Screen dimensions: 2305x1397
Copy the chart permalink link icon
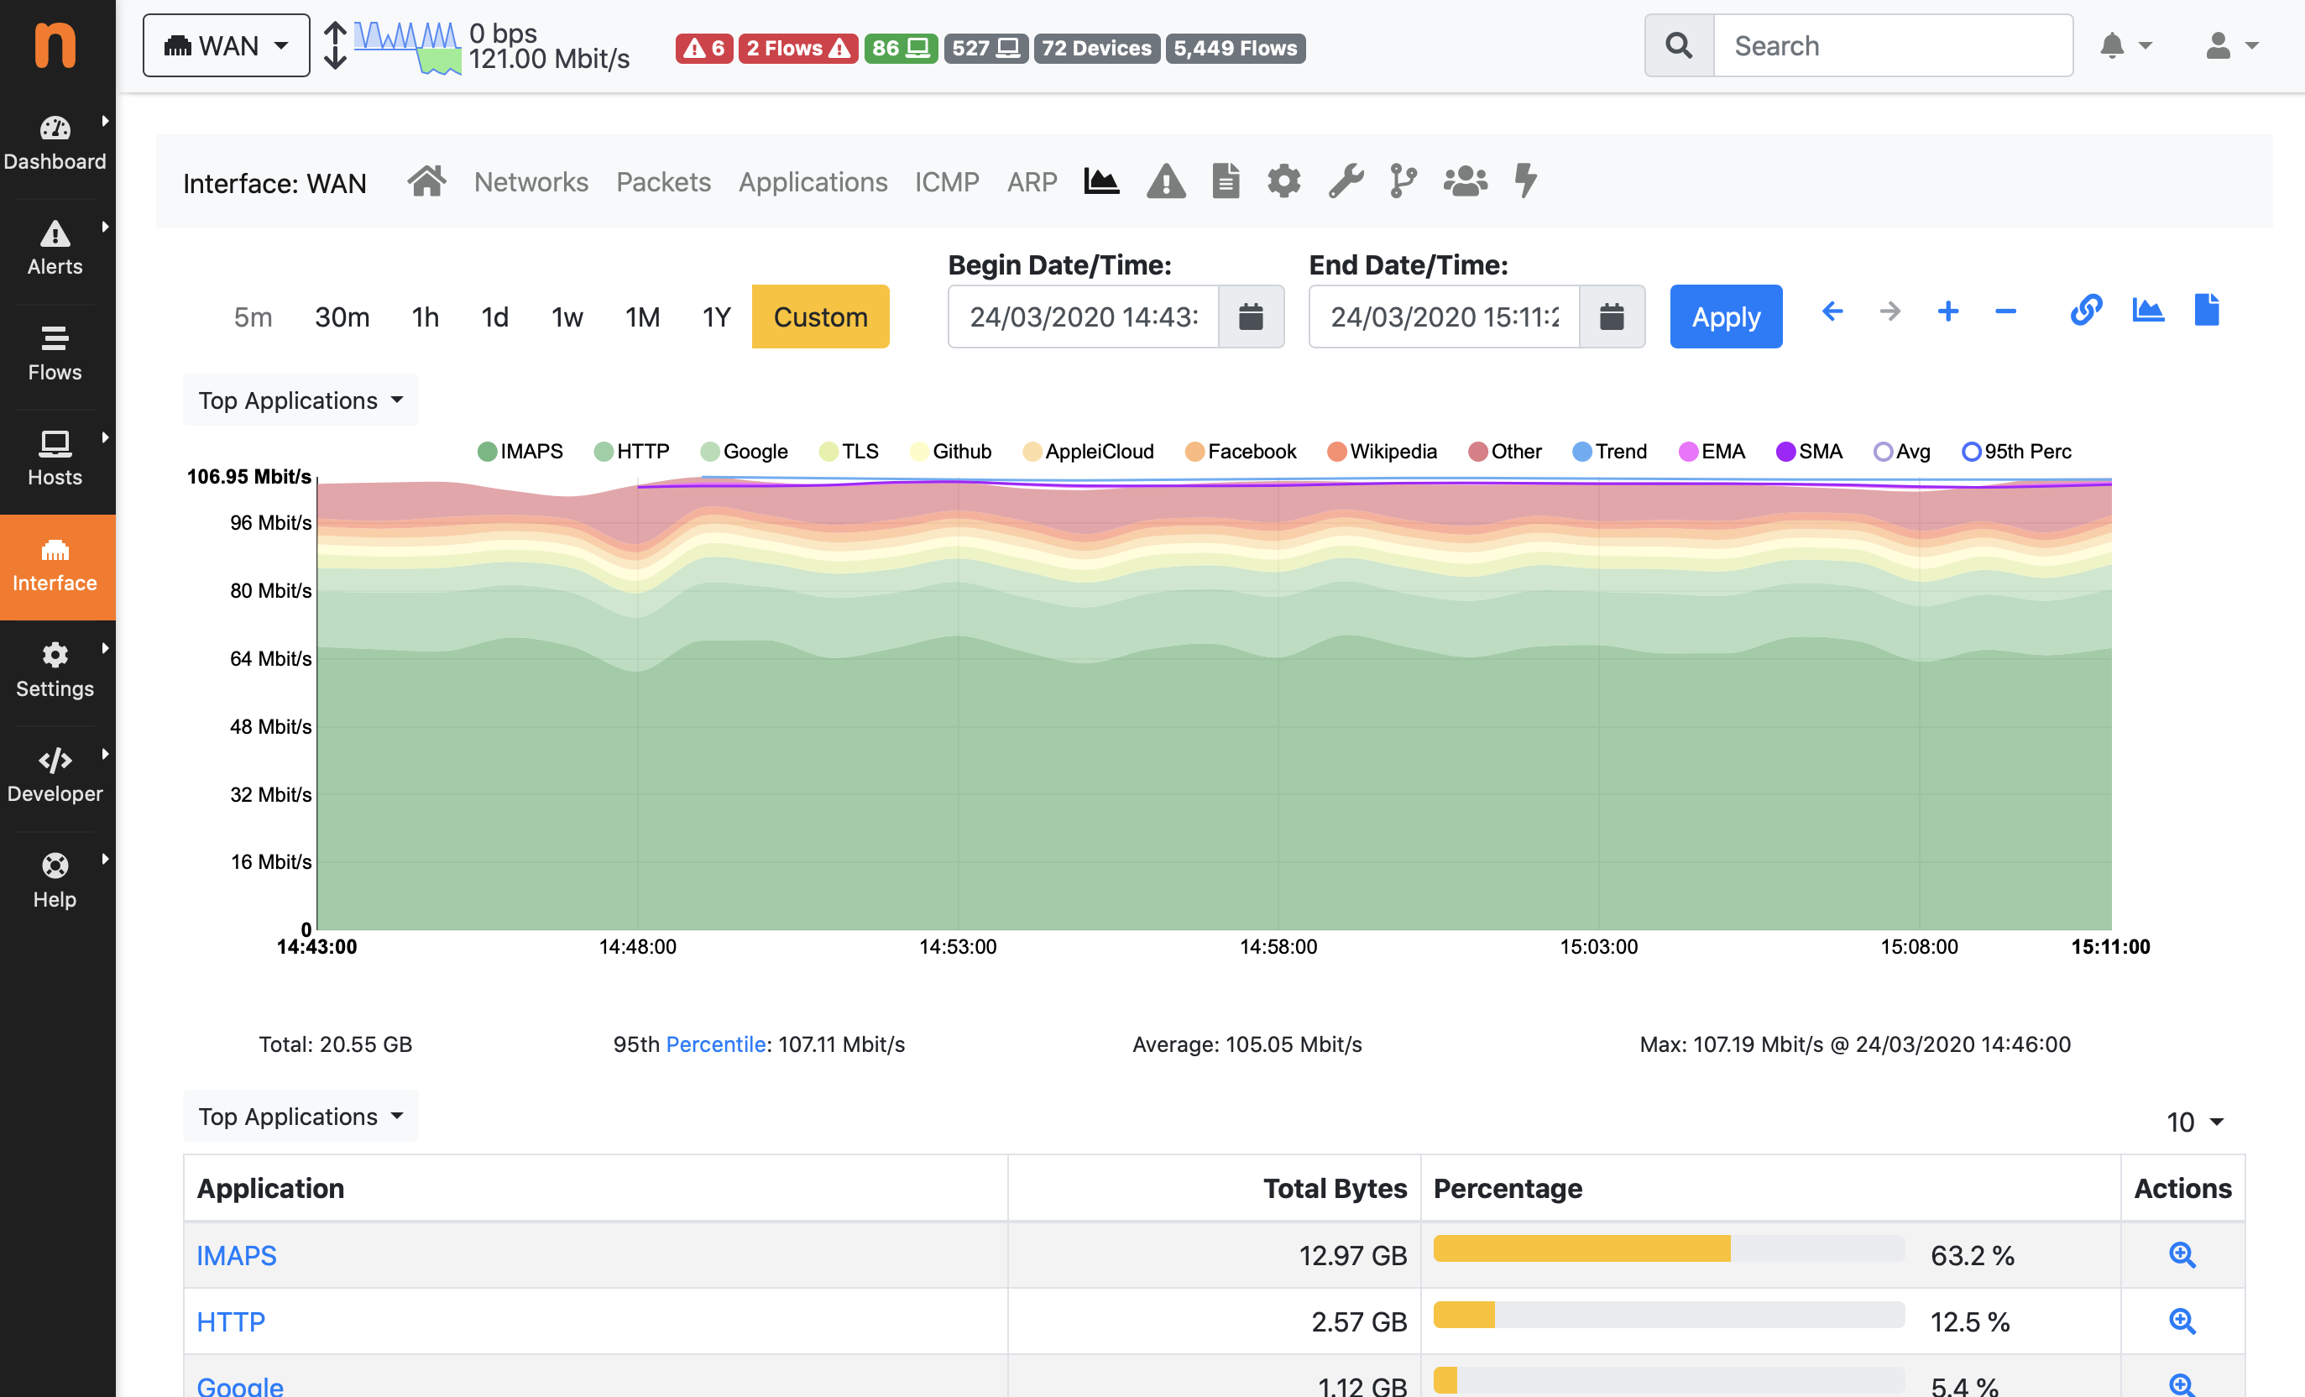click(2085, 311)
